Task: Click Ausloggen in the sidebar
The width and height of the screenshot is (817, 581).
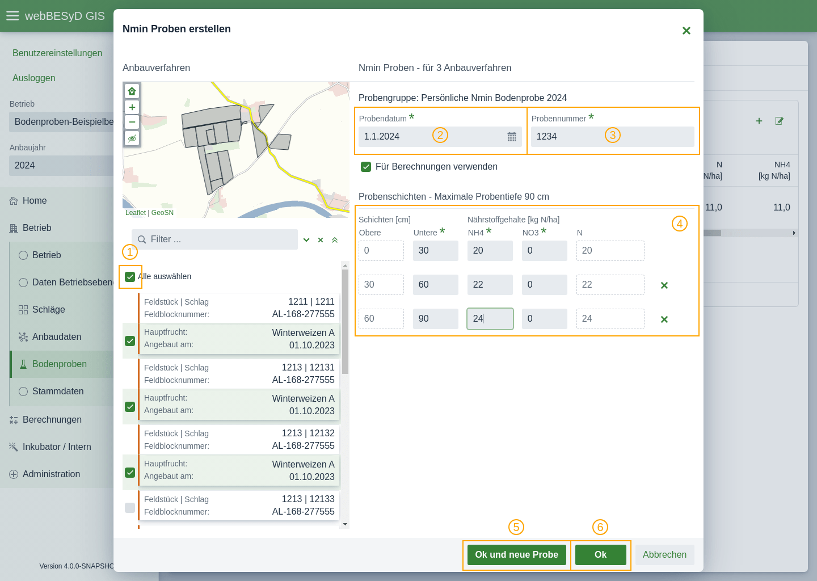Action: [34, 78]
